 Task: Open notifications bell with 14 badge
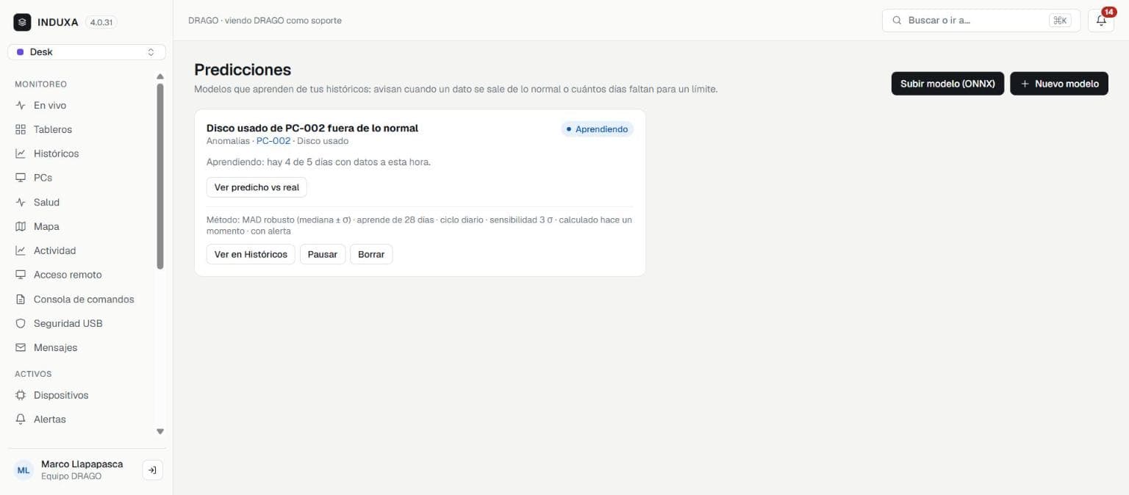click(x=1101, y=21)
